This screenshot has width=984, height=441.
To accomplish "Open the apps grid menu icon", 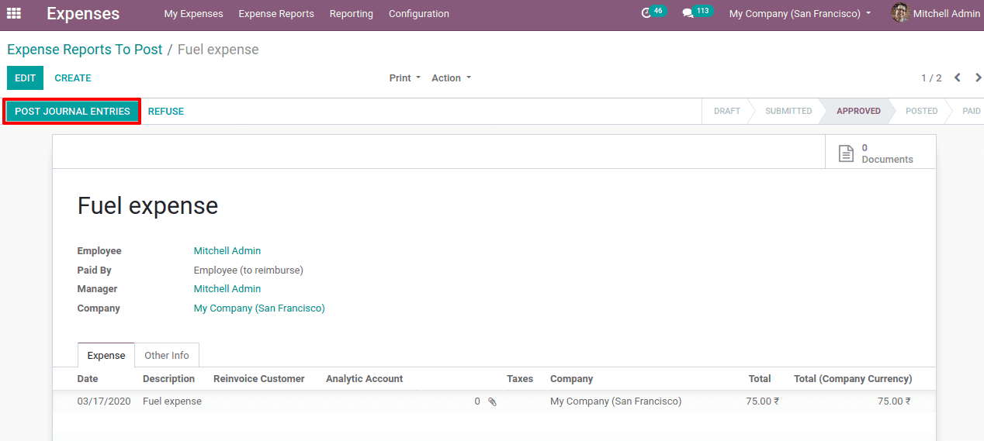I will [x=14, y=13].
